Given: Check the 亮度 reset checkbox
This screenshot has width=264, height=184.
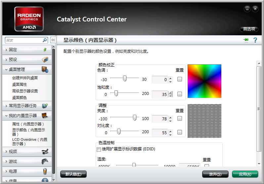Looking at the screenshot, I should tap(180, 118).
